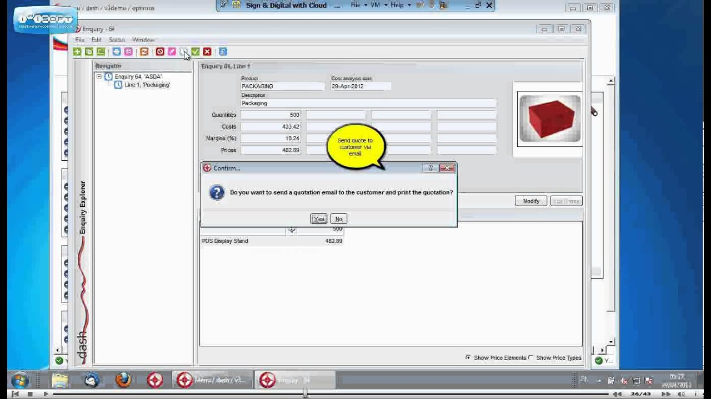Click the red X toolbar icon

coord(207,52)
